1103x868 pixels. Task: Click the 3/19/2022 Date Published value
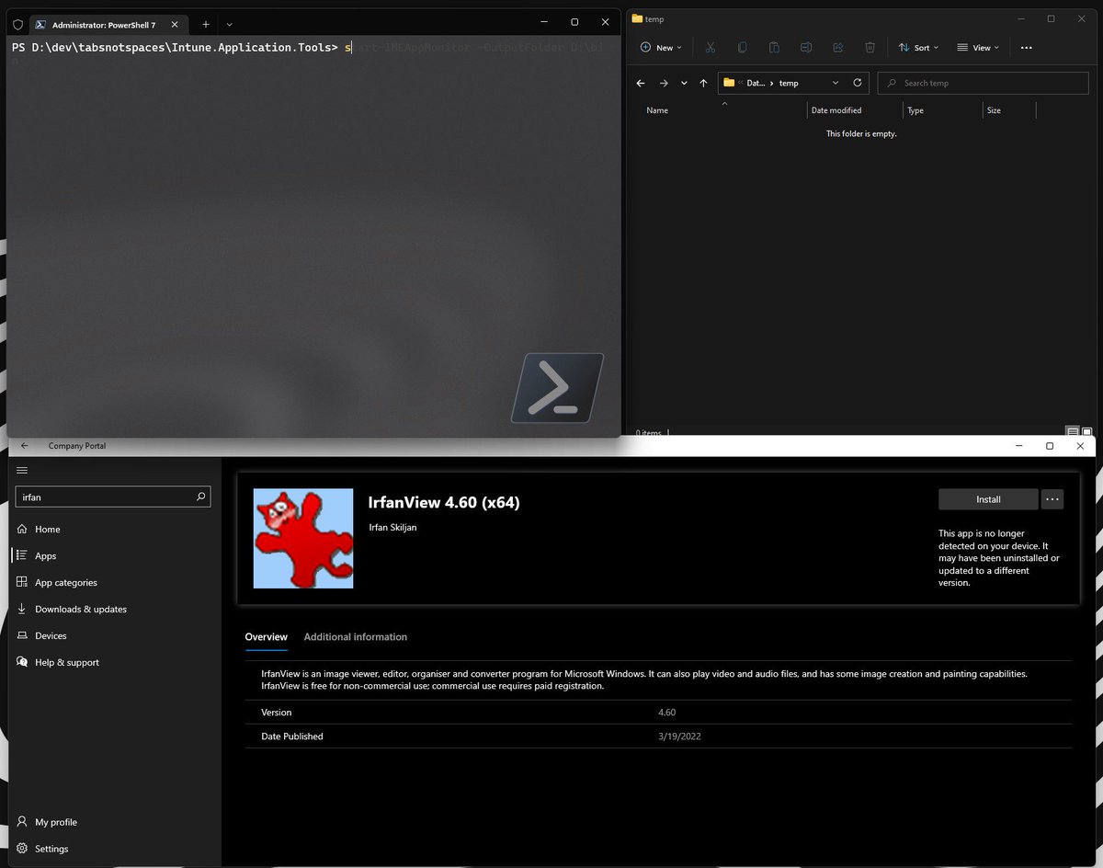click(x=679, y=737)
